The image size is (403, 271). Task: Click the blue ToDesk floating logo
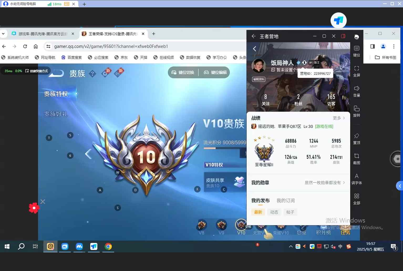338,21
